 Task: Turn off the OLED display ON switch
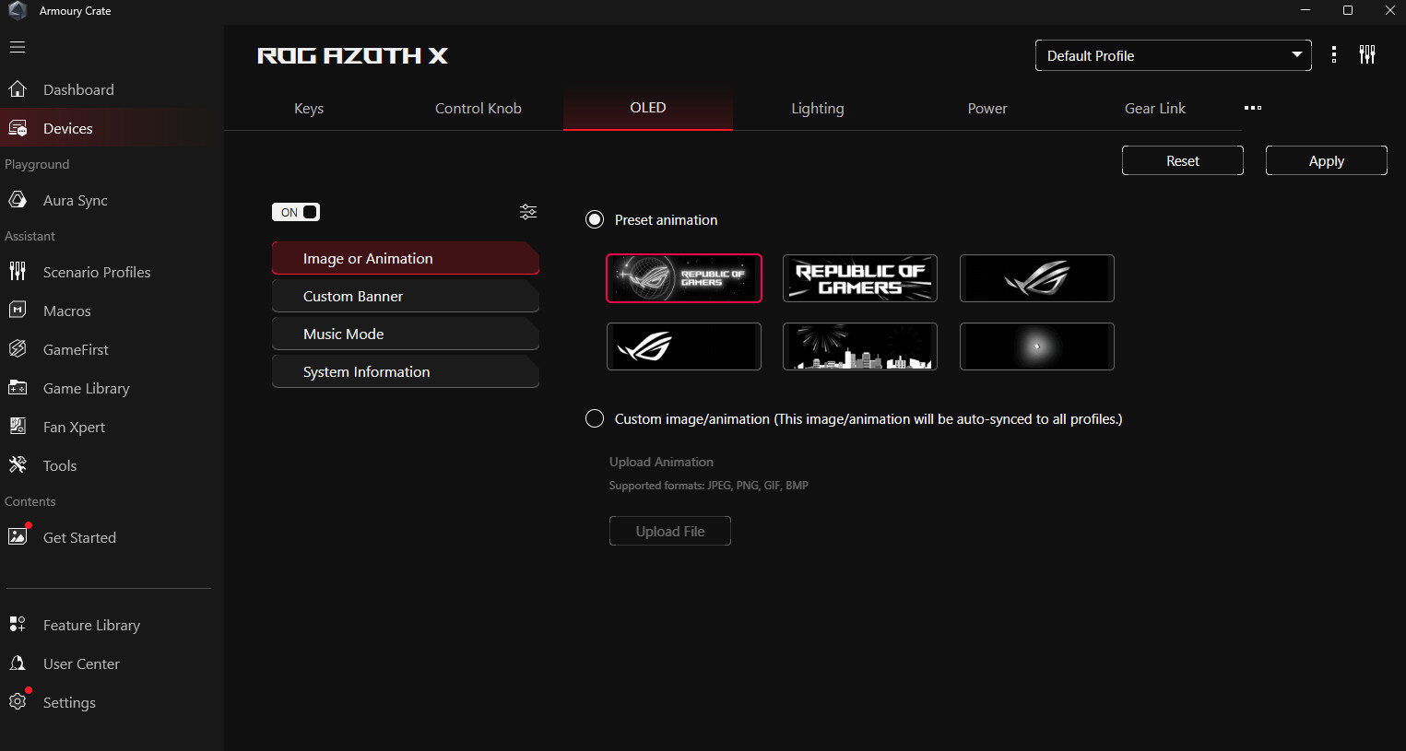click(296, 212)
